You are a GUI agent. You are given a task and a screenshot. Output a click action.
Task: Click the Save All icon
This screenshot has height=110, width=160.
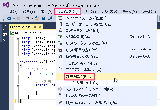point(50,18)
